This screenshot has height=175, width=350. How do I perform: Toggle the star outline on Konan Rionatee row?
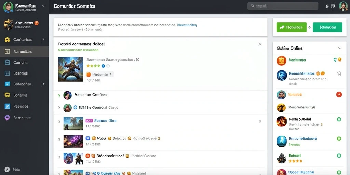click(x=339, y=73)
